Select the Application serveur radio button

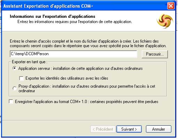(x=15, y=68)
